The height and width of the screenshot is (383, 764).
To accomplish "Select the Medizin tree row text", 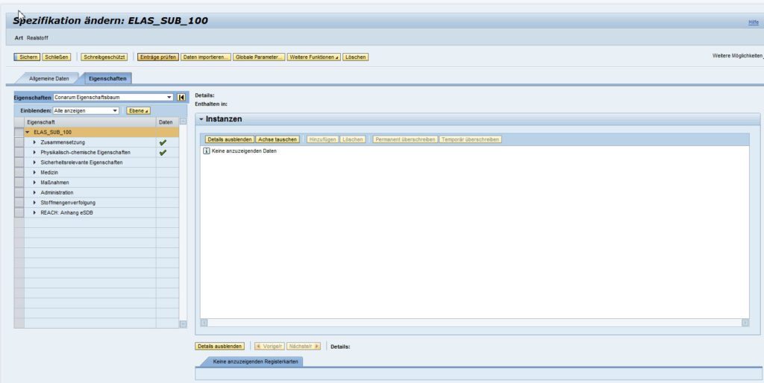I will coord(50,173).
